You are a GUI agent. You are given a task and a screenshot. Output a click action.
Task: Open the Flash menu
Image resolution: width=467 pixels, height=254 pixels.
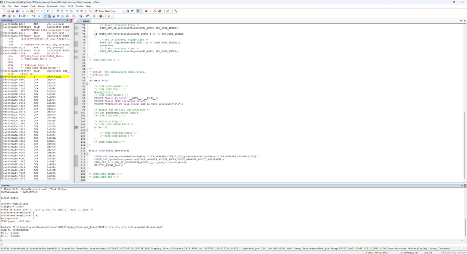point(33,6)
